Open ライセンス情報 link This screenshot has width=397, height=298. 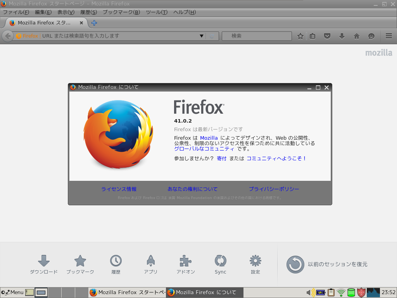(x=119, y=189)
